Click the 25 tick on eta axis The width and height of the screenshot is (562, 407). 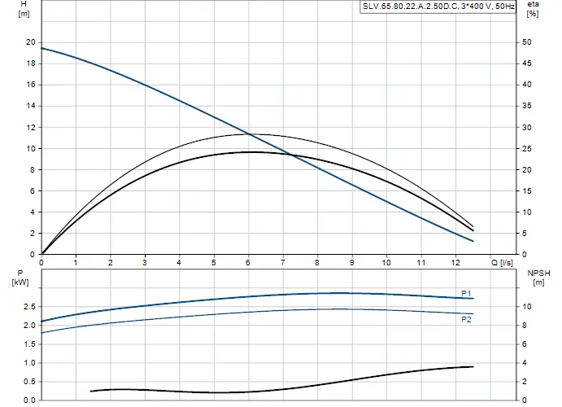[x=526, y=148]
